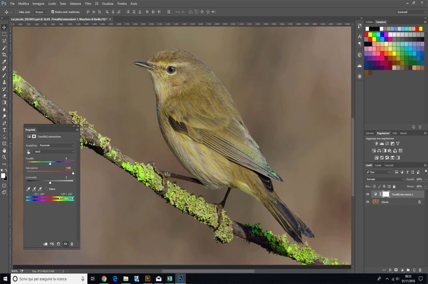This screenshot has width=428, height=284.
Task: Pick the Zoom magnifier tool
Action: [x=5, y=157]
